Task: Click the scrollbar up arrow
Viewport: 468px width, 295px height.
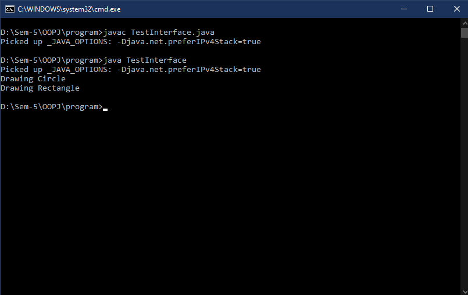Action: coord(465,23)
